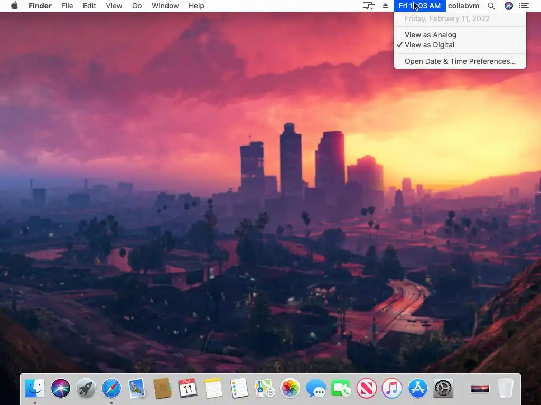Open Notification Center list icon
541x405 pixels.
[x=524, y=6]
